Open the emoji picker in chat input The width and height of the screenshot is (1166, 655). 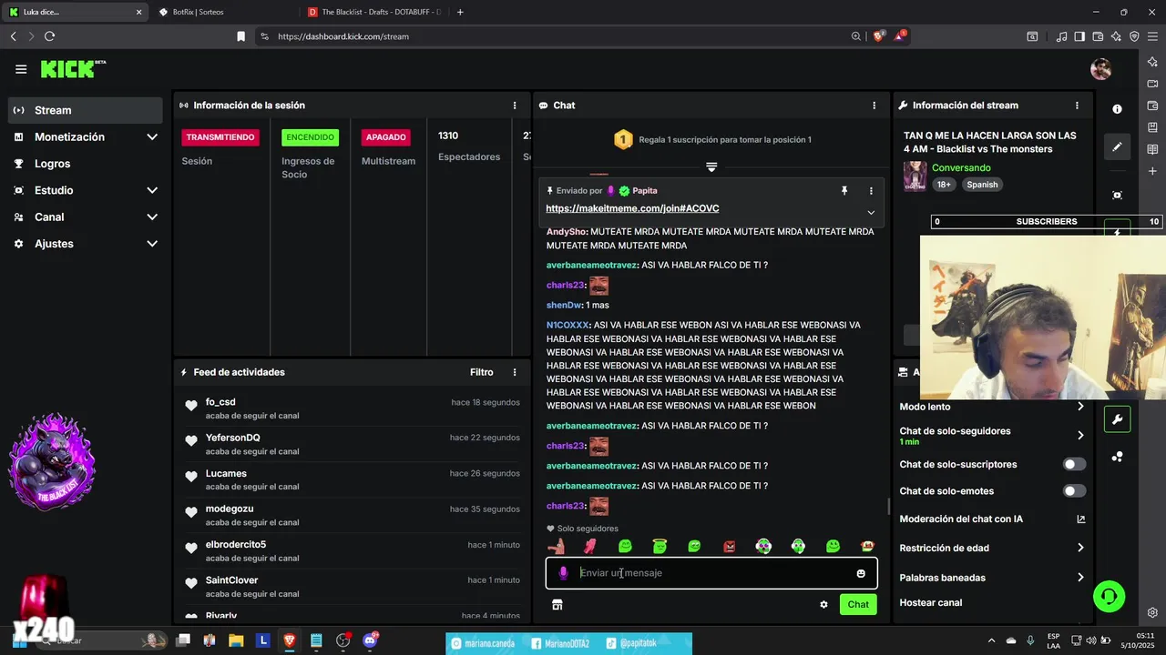(861, 573)
